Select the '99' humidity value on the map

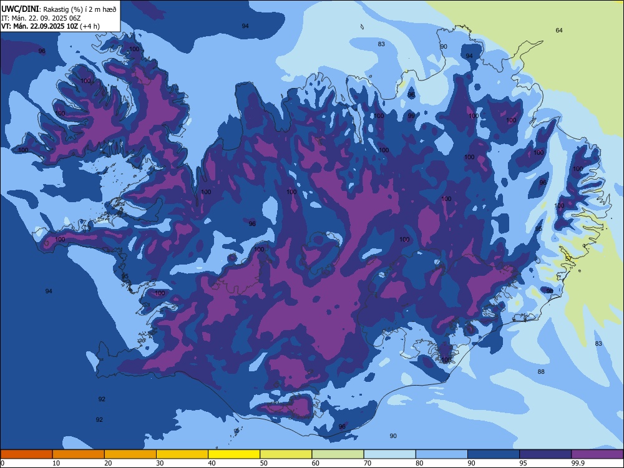(411, 116)
